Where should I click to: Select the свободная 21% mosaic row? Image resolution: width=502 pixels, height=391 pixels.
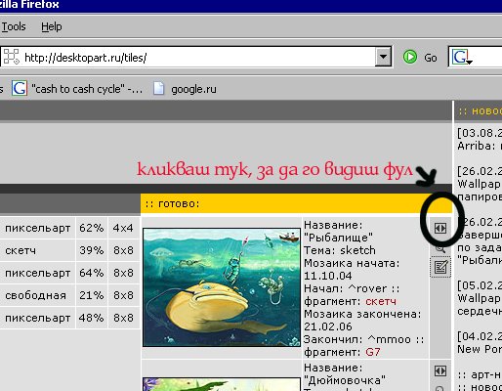pos(70,295)
